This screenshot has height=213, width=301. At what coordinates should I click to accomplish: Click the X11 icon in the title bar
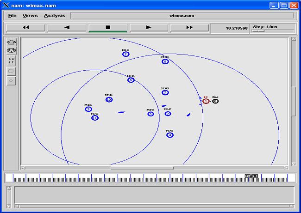coord(6,5)
